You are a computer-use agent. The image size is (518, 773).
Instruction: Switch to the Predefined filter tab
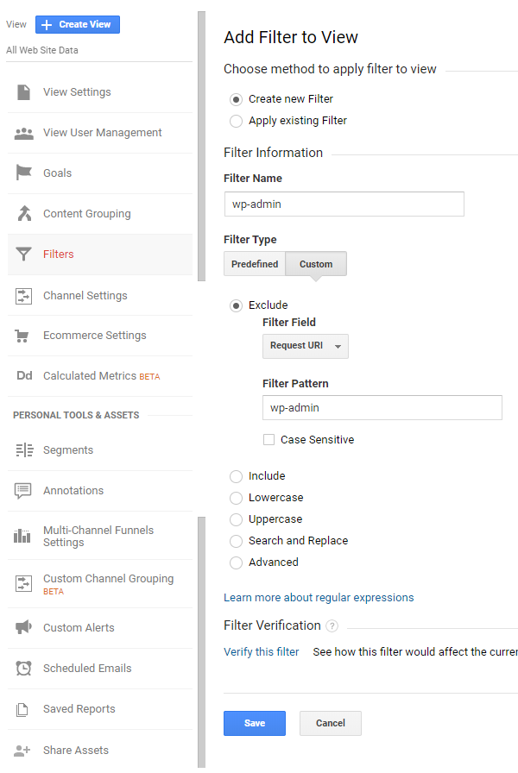254,264
